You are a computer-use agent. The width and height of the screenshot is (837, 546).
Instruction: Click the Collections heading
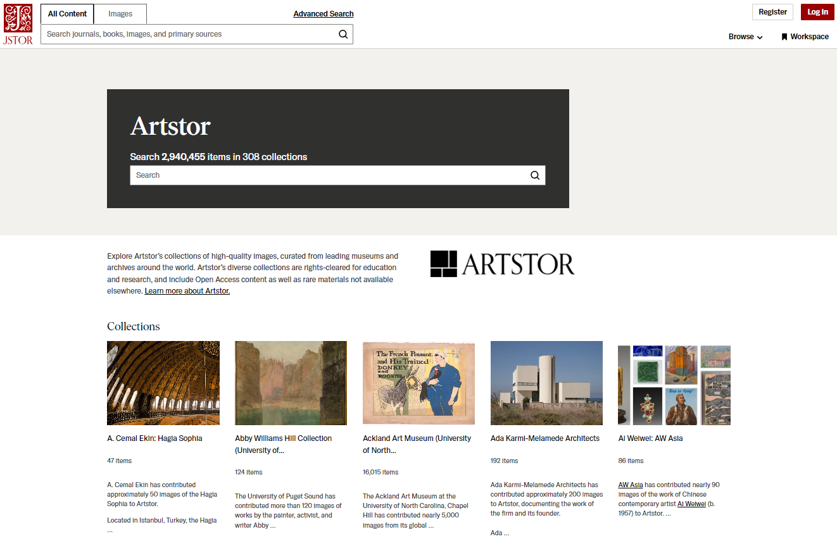pos(134,326)
